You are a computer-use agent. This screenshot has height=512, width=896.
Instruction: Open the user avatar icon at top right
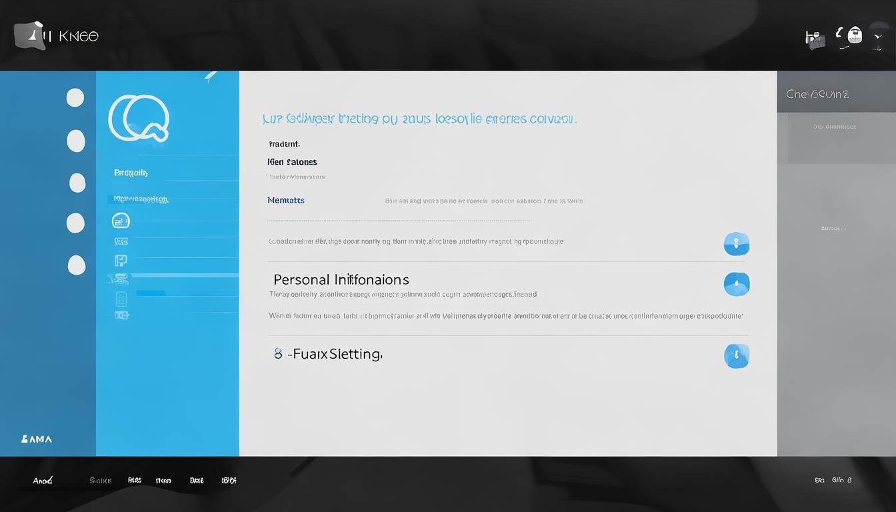click(854, 36)
